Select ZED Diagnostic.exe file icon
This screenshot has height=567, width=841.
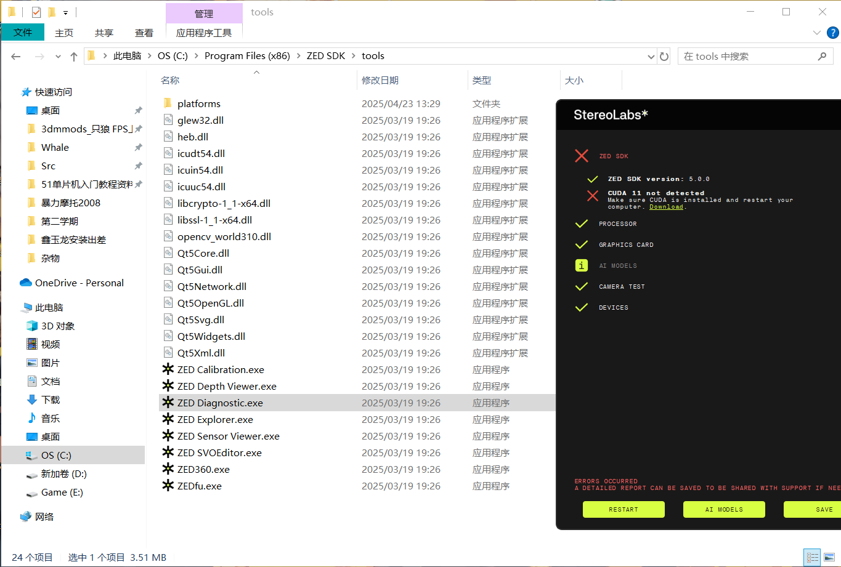point(168,403)
